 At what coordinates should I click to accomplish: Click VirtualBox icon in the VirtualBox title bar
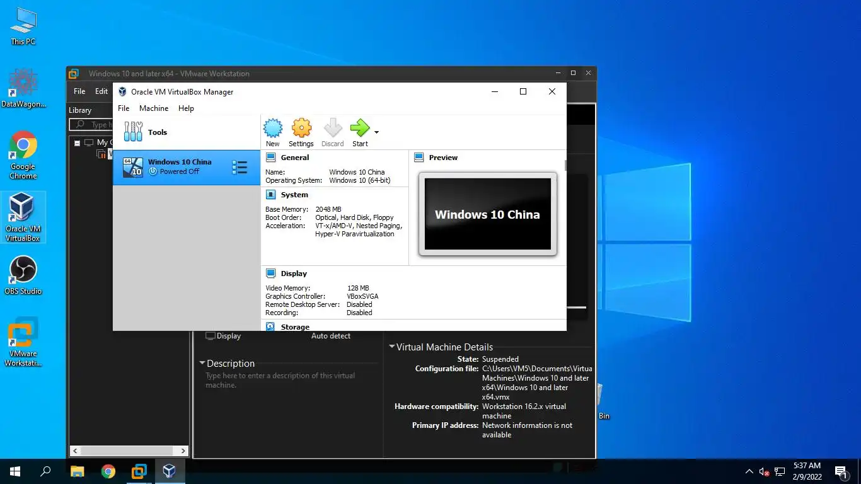(122, 92)
